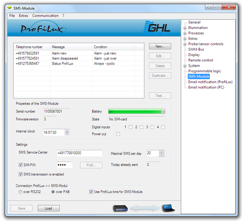Click the Condition column header
Screen dimensions: 242x221
pyautogui.click(x=113, y=47)
